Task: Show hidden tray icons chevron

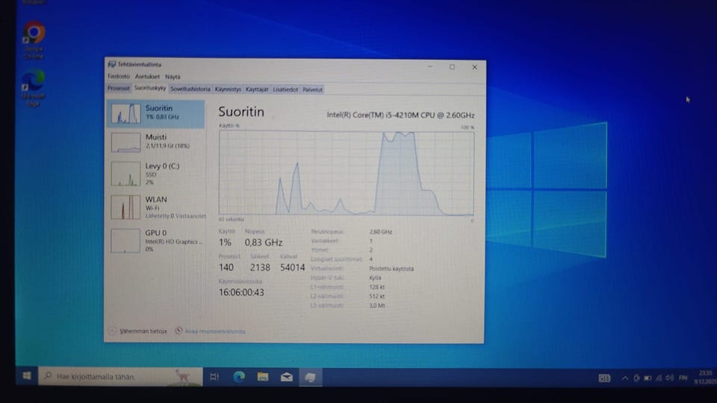Action: click(x=624, y=378)
